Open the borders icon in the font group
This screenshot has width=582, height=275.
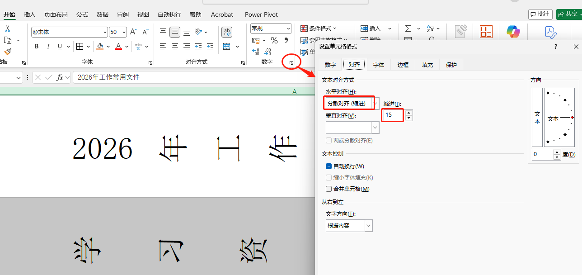[80, 47]
